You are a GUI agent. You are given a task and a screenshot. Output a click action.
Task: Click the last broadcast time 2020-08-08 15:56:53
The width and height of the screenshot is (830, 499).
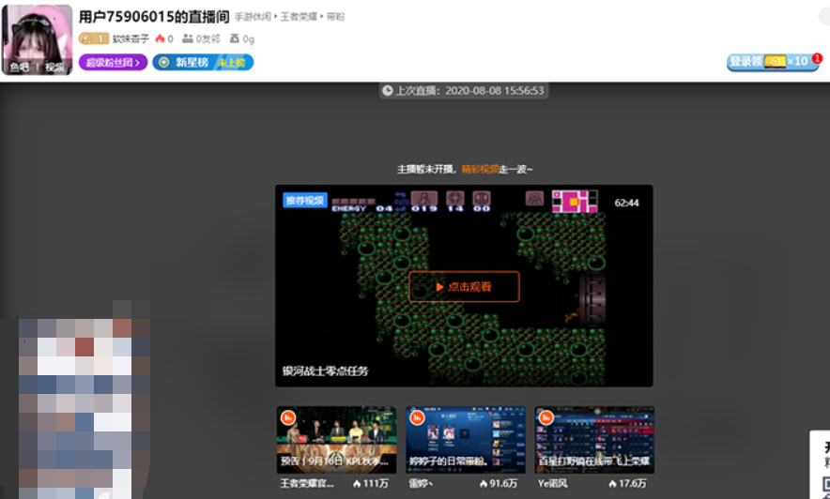click(495, 91)
